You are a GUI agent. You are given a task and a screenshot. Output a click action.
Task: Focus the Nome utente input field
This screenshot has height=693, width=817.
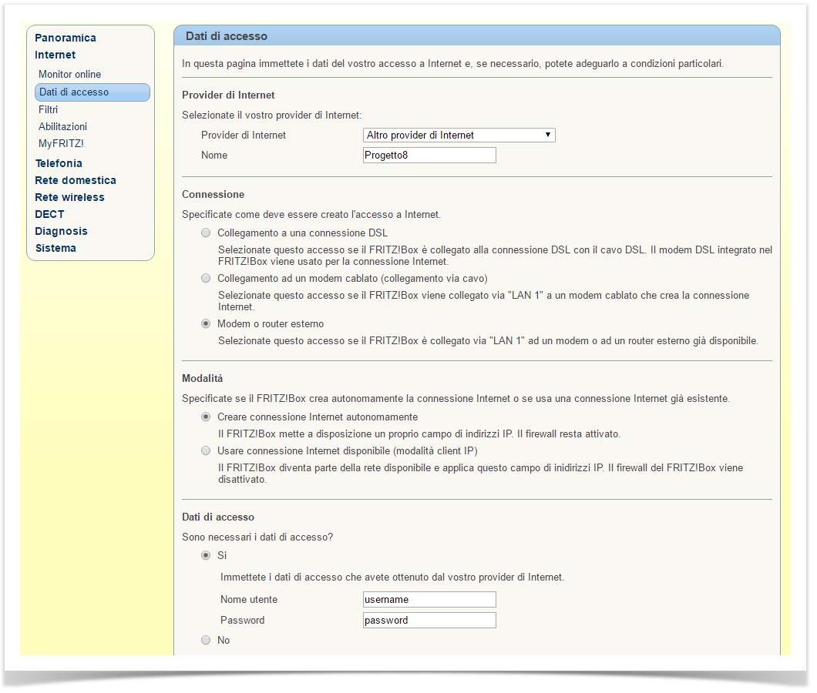pos(429,600)
